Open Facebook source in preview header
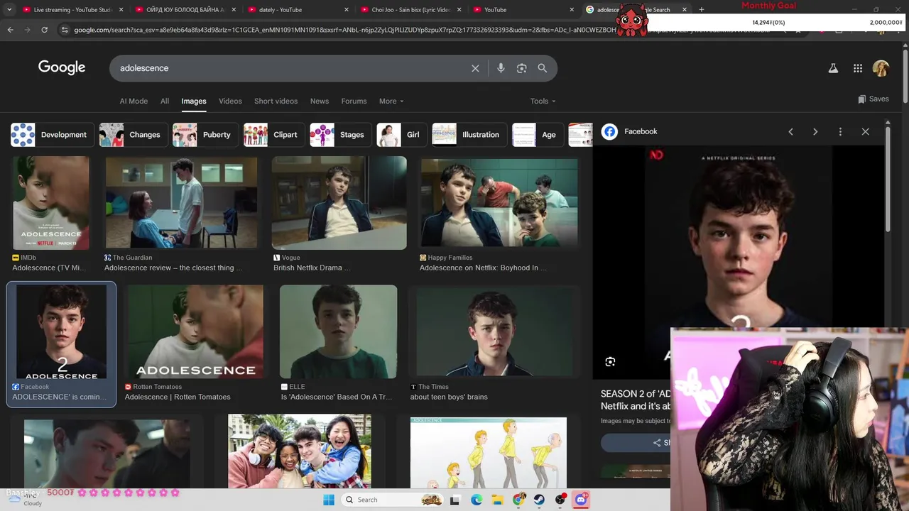 click(630, 131)
